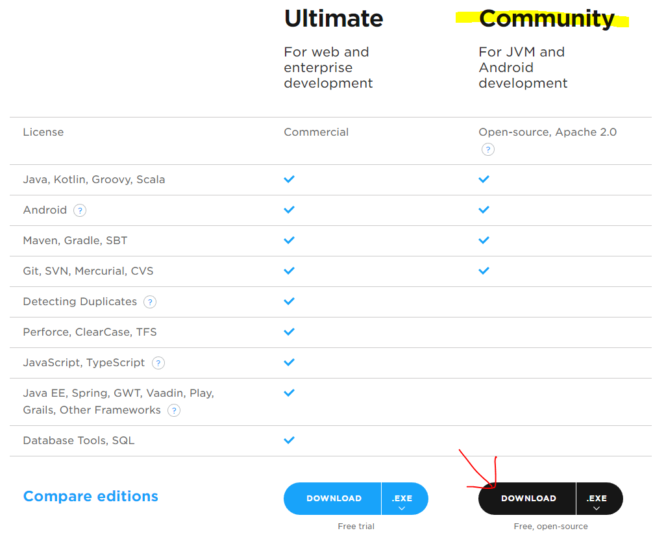Select the Community heading
666x535 pixels.
pyautogui.click(x=547, y=19)
